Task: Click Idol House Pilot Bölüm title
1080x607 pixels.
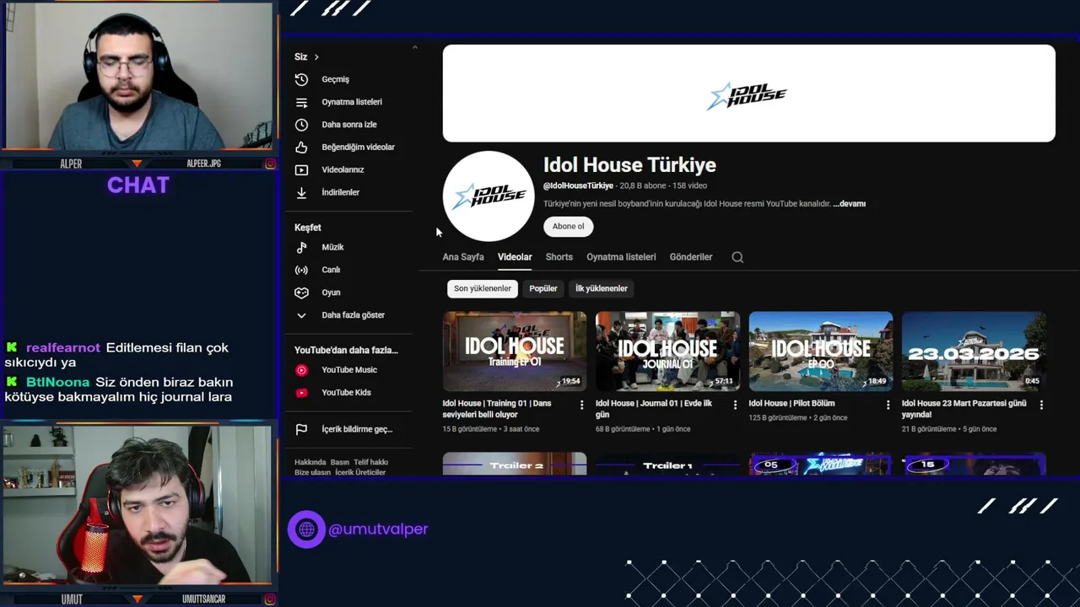Action: (791, 404)
